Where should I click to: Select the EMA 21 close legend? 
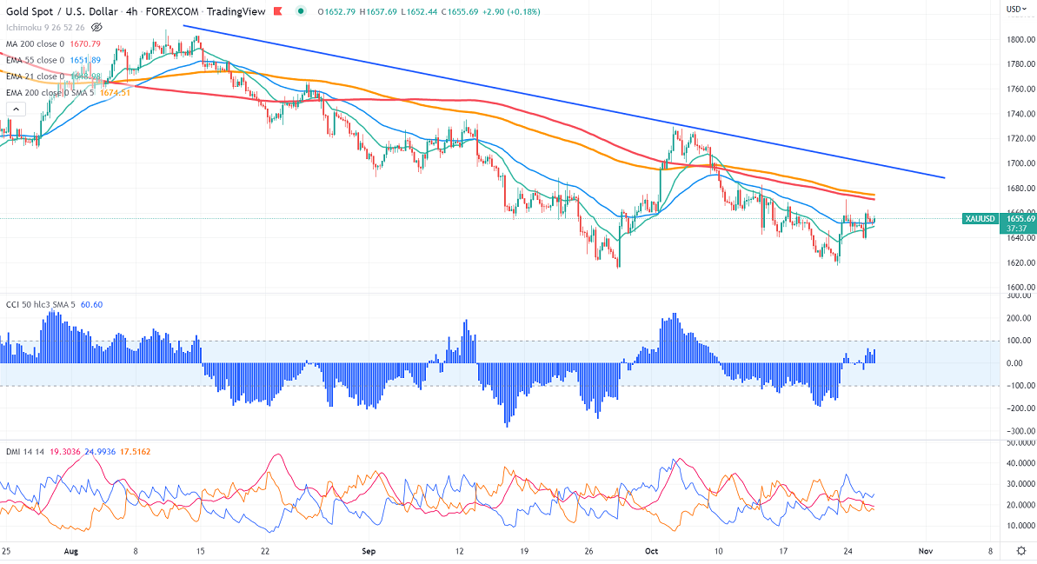click(x=35, y=76)
